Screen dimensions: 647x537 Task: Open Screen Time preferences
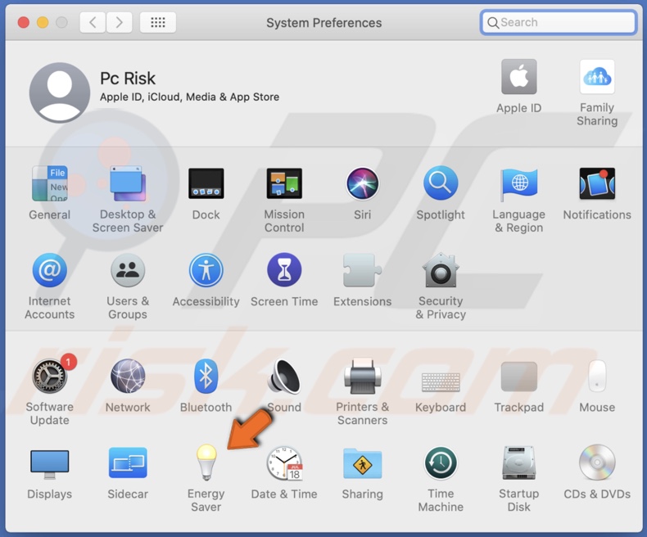click(x=284, y=272)
